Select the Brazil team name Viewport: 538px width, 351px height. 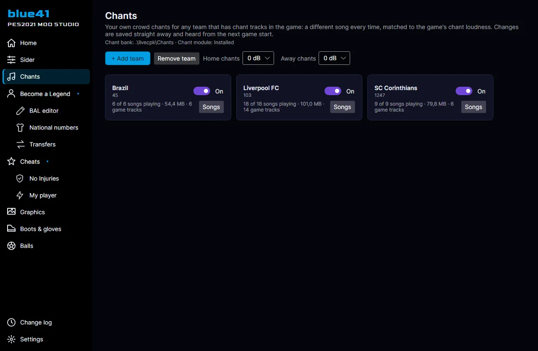click(120, 88)
